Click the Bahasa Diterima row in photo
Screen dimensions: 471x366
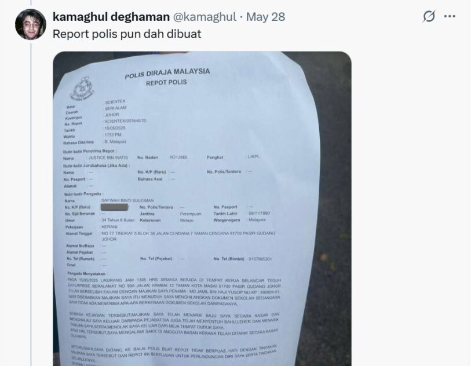(94, 142)
